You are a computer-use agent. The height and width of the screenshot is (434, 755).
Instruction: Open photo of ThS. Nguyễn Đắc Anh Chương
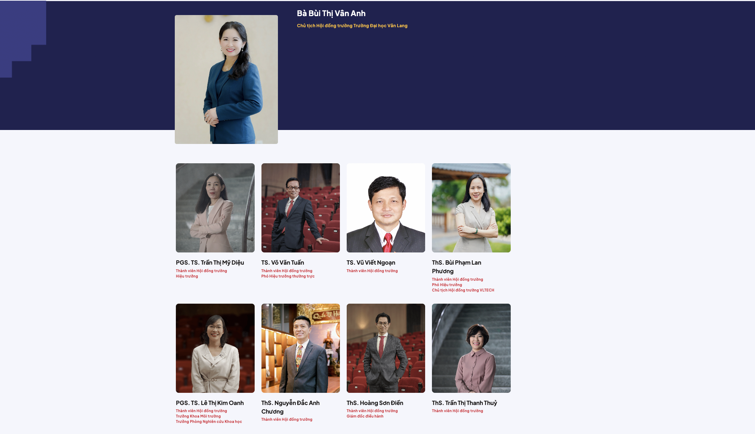pos(300,348)
